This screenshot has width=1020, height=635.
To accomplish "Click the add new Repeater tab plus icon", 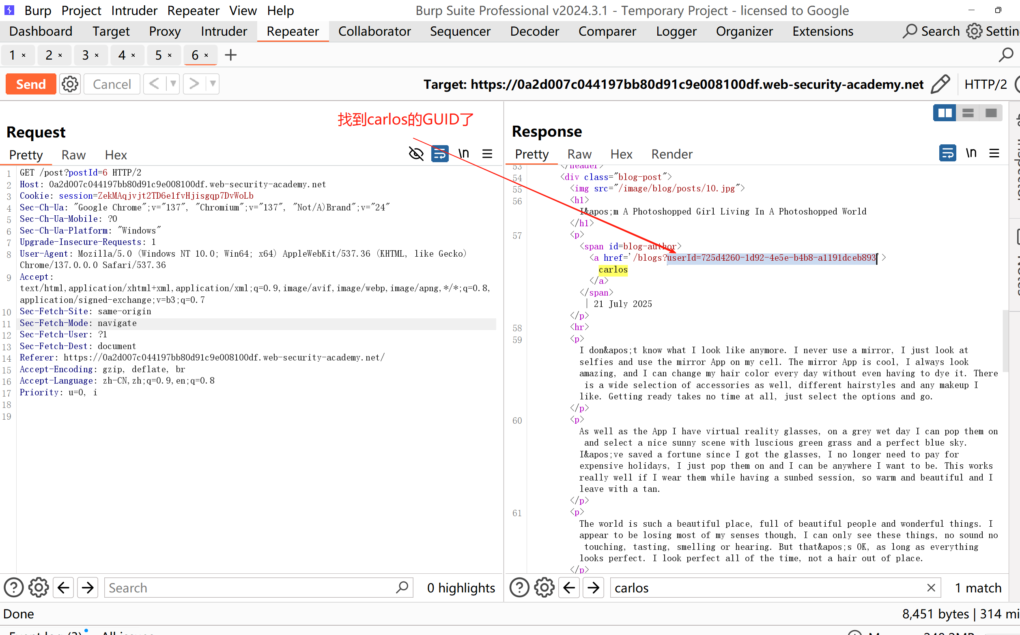I will tap(230, 55).
